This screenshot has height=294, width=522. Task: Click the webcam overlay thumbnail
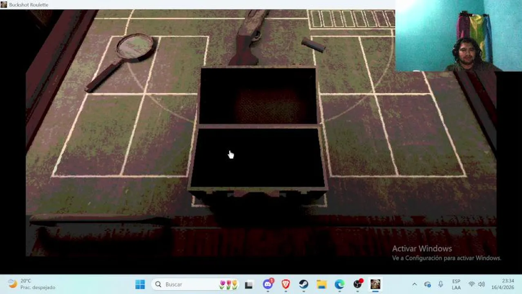coord(458,36)
